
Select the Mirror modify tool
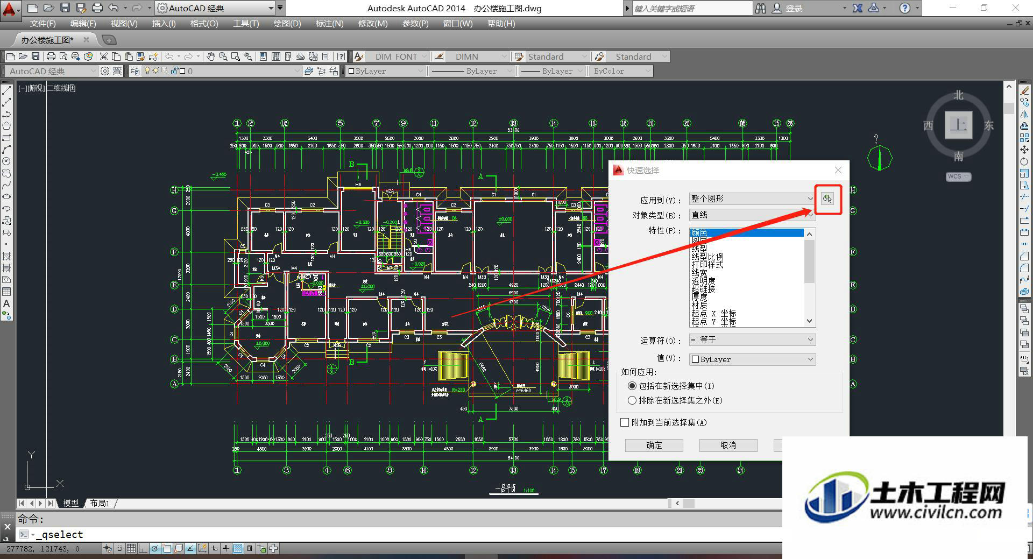tap(1024, 114)
